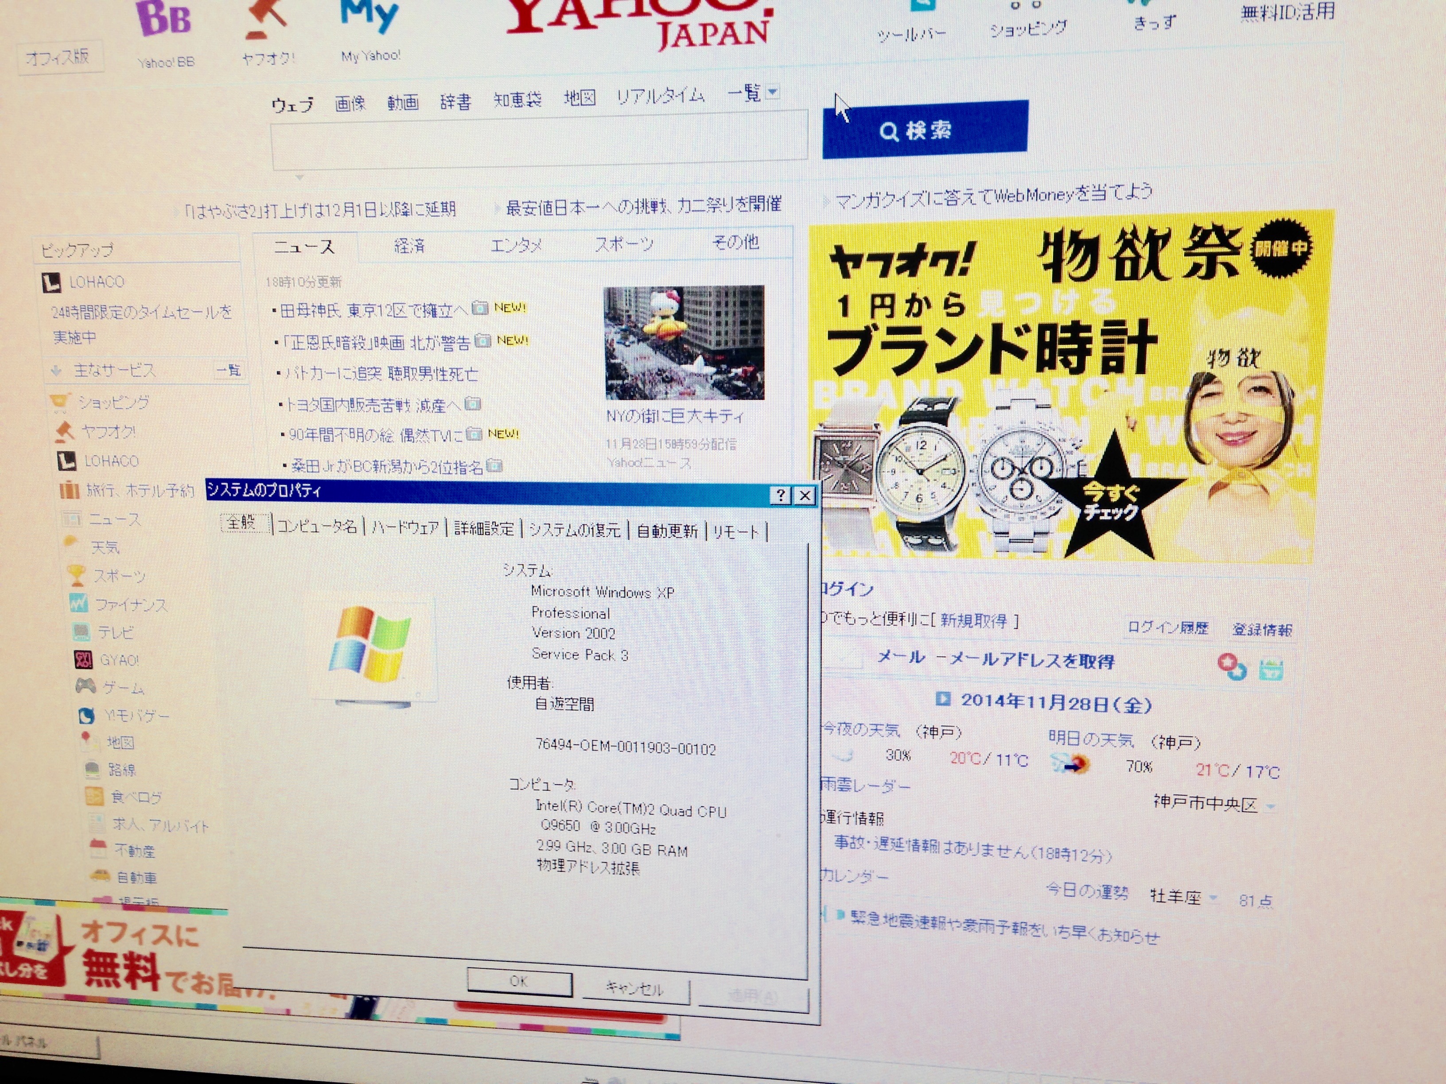Select the システムの復元 tab in dialog
The height and width of the screenshot is (1084, 1446).
(575, 529)
